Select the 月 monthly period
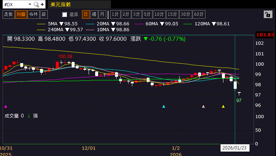The image size is (276, 156). click(x=102, y=14)
